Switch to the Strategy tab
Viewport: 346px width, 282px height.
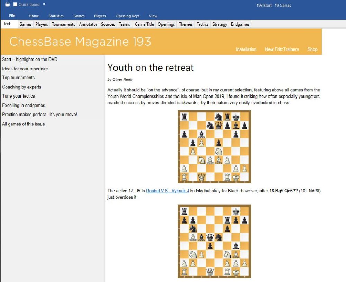pos(220,24)
